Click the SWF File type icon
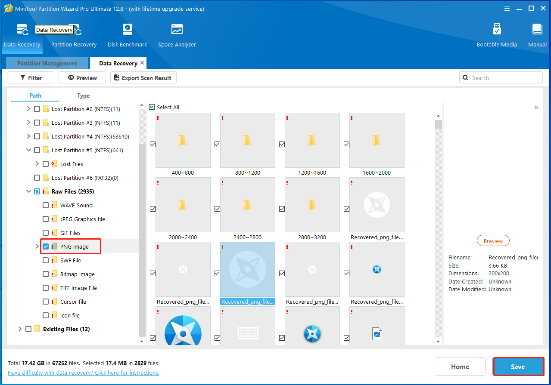551x385 pixels. tap(54, 260)
